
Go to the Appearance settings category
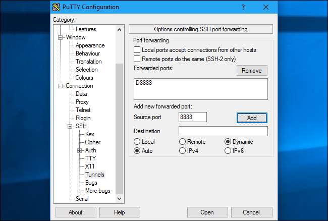coord(90,45)
